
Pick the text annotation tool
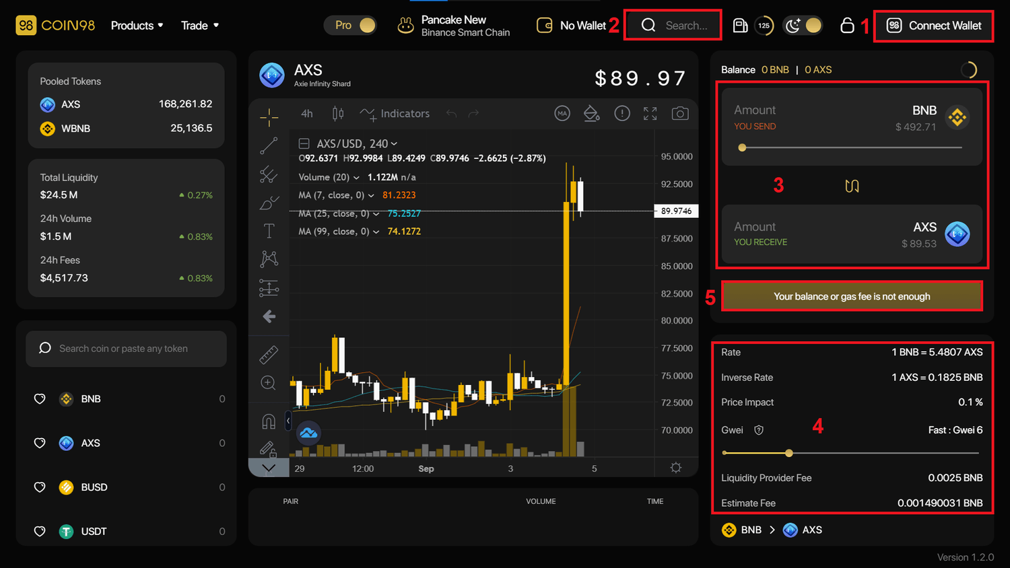[x=269, y=231]
